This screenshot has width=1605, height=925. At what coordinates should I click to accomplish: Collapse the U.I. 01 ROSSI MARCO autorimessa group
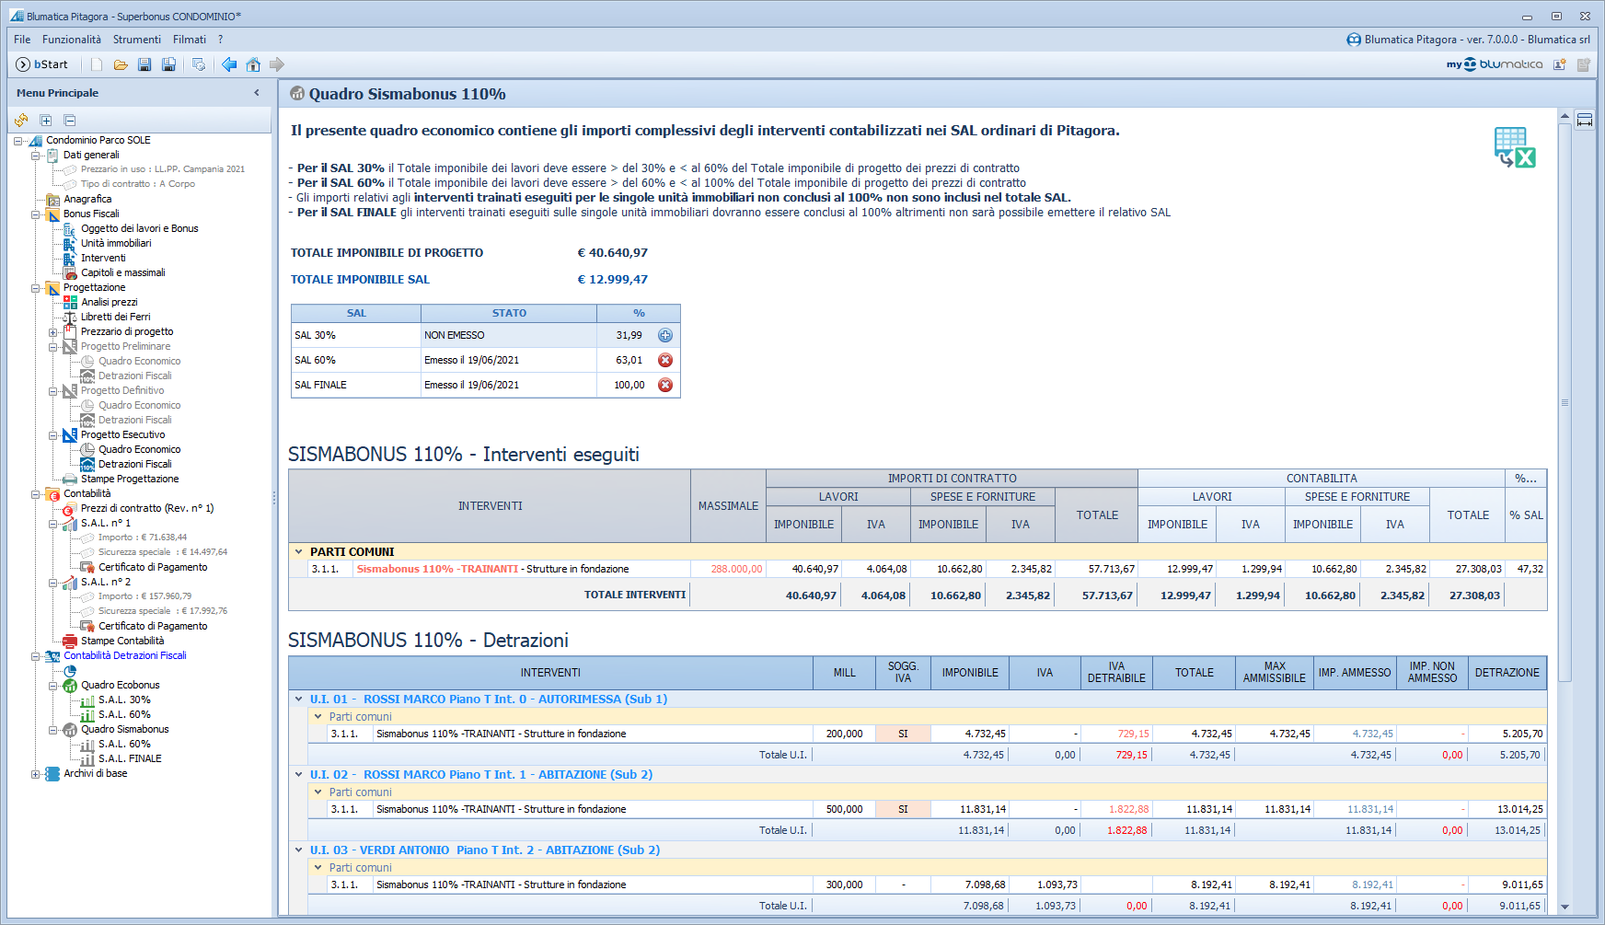click(x=299, y=700)
